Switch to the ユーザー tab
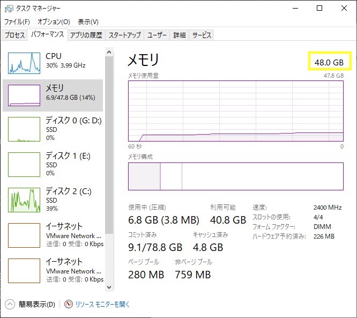 coord(157,35)
